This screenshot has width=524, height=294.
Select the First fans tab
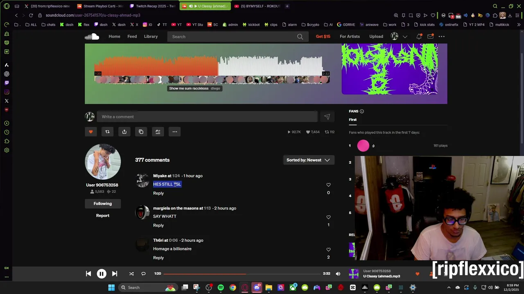[353, 120]
